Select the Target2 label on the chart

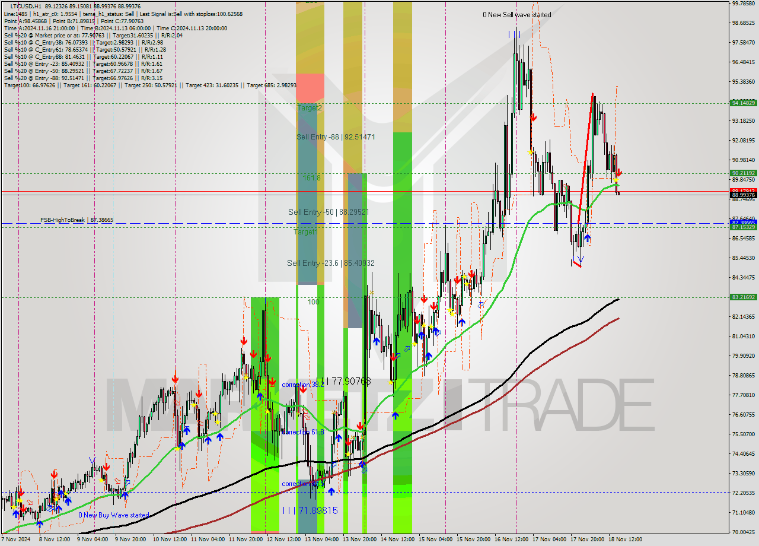click(x=310, y=108)
